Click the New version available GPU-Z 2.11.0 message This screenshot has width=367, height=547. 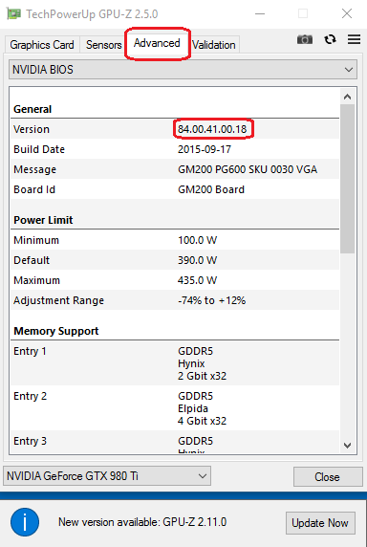pyautogui.click(x=142, y=522)
